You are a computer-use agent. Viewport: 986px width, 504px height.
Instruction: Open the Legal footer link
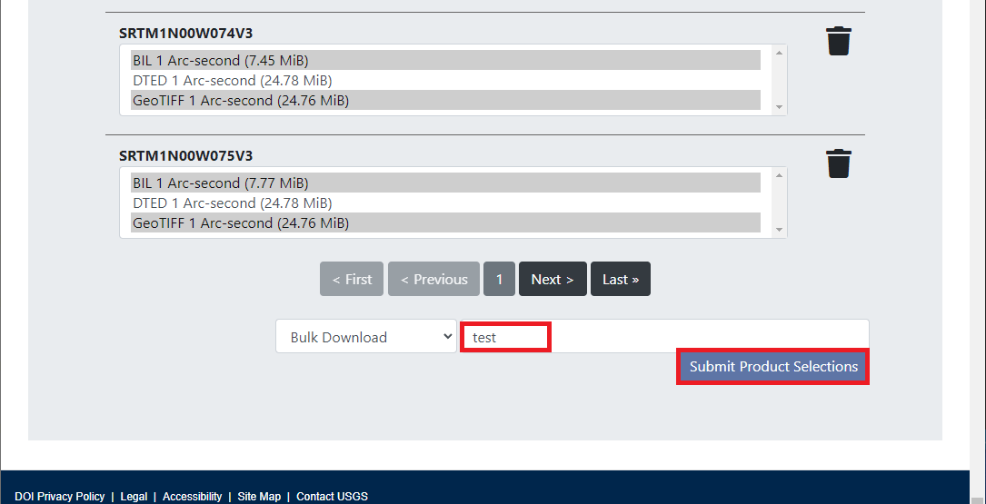[134, 497]
